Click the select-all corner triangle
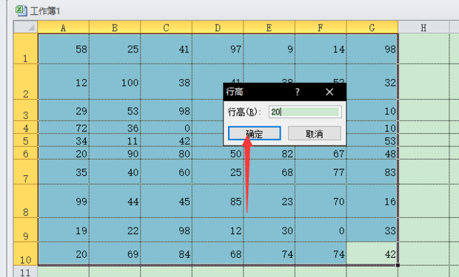Screen dimensions: 459x277 pos(26,27)
